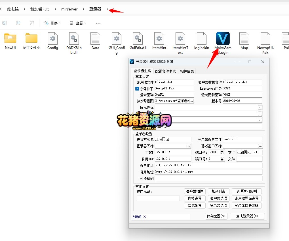Select the NewopUI.Pak file
The image size is (289, 241).
pos(265,43)
